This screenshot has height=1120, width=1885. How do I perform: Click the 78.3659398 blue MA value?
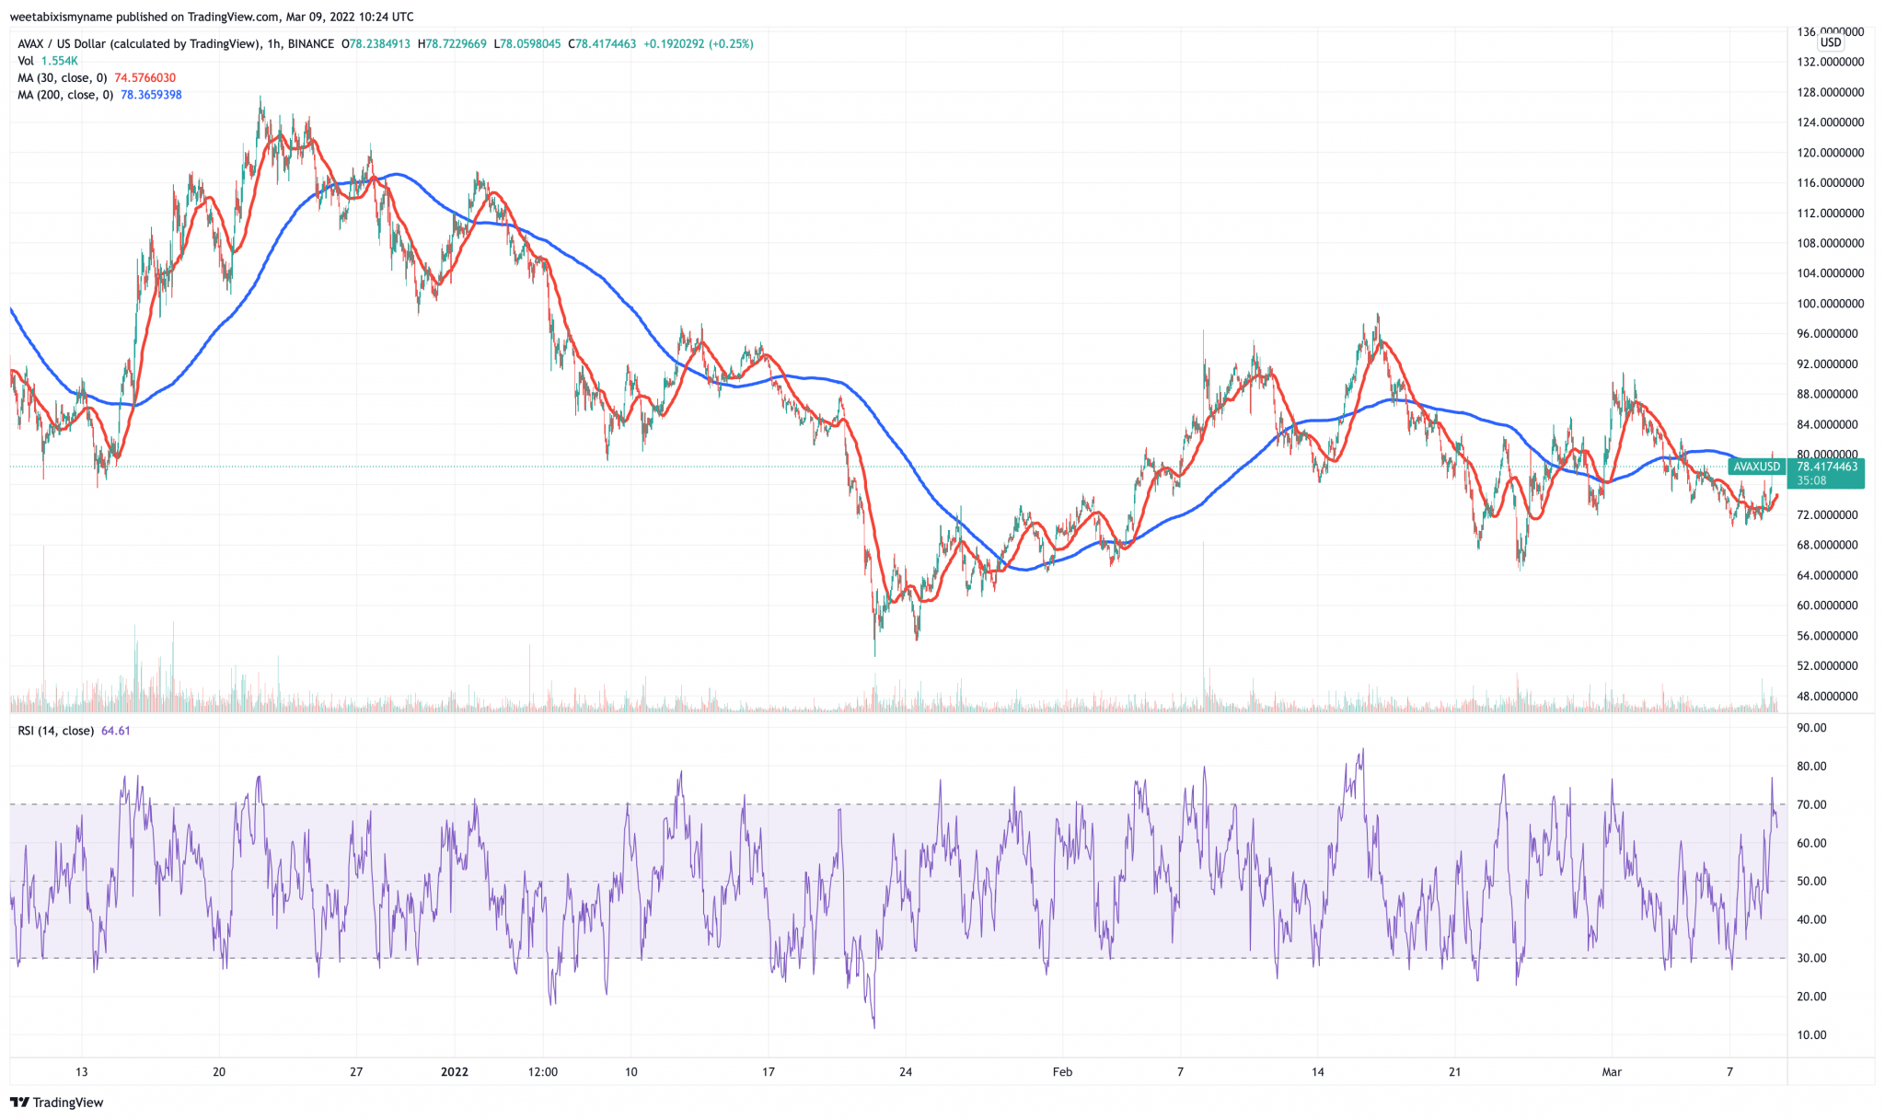pyautogui.click(x=151, y=95)
